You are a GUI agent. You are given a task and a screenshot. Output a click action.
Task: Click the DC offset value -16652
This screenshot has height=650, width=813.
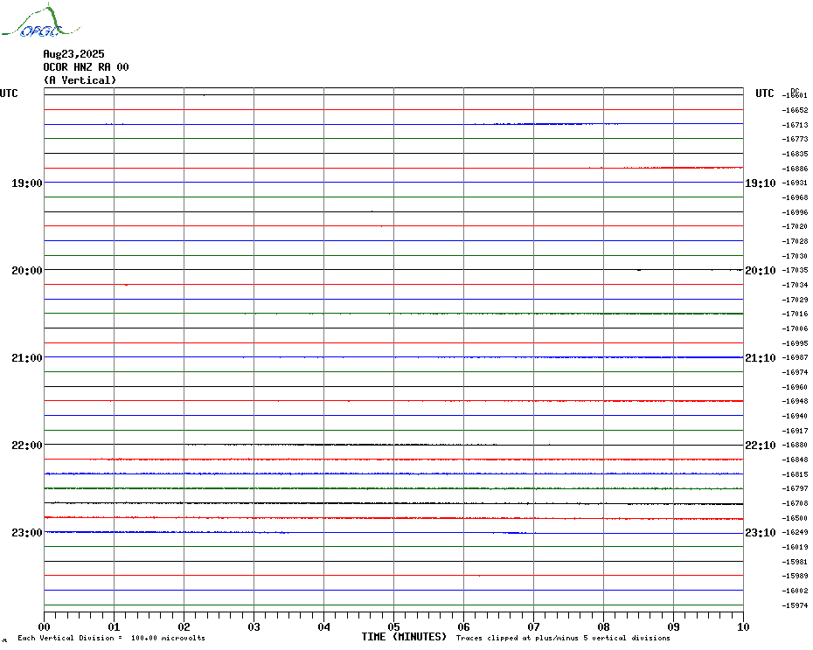(x=795, y=110)
